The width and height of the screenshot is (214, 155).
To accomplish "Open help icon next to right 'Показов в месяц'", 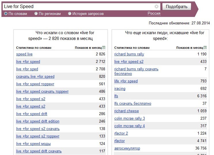I will click(205, 47).
